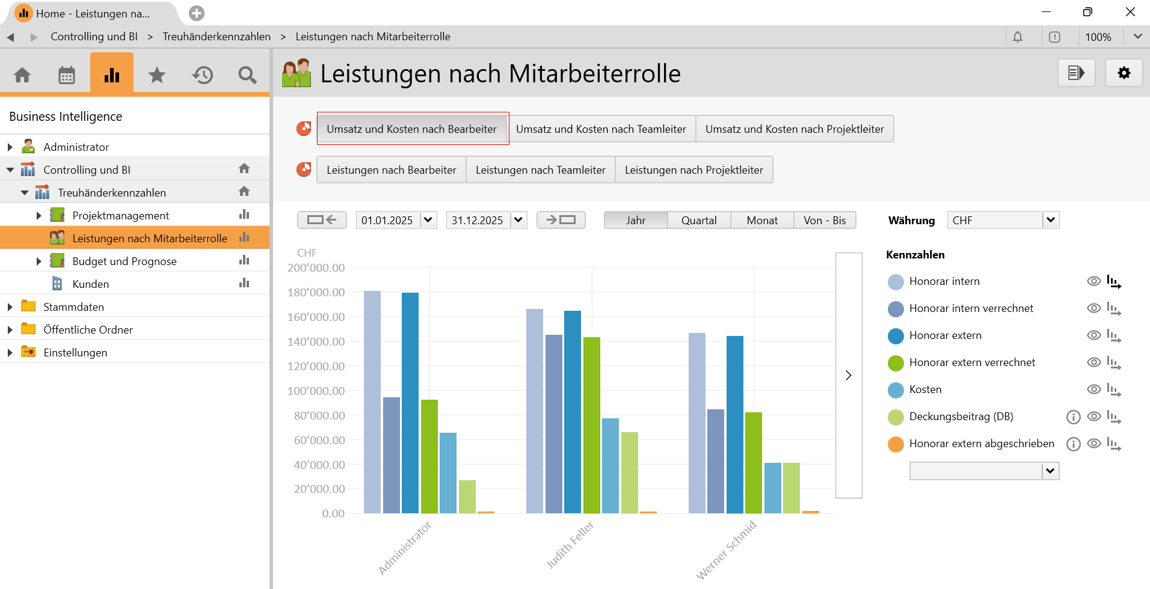Open the favorites star tab
The width and height of the screenshot is (1150, 589).
coord(156,75)
